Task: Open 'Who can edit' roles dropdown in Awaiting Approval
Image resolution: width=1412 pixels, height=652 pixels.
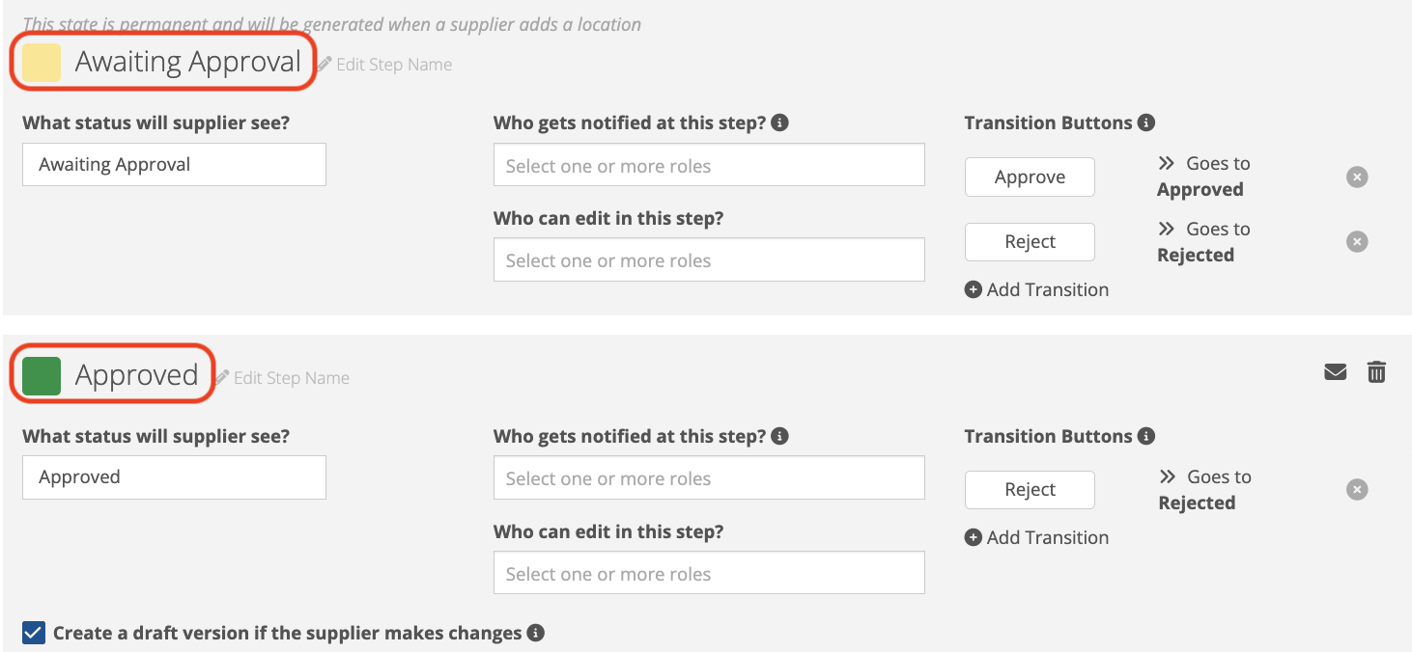Action: click(708, 260)
